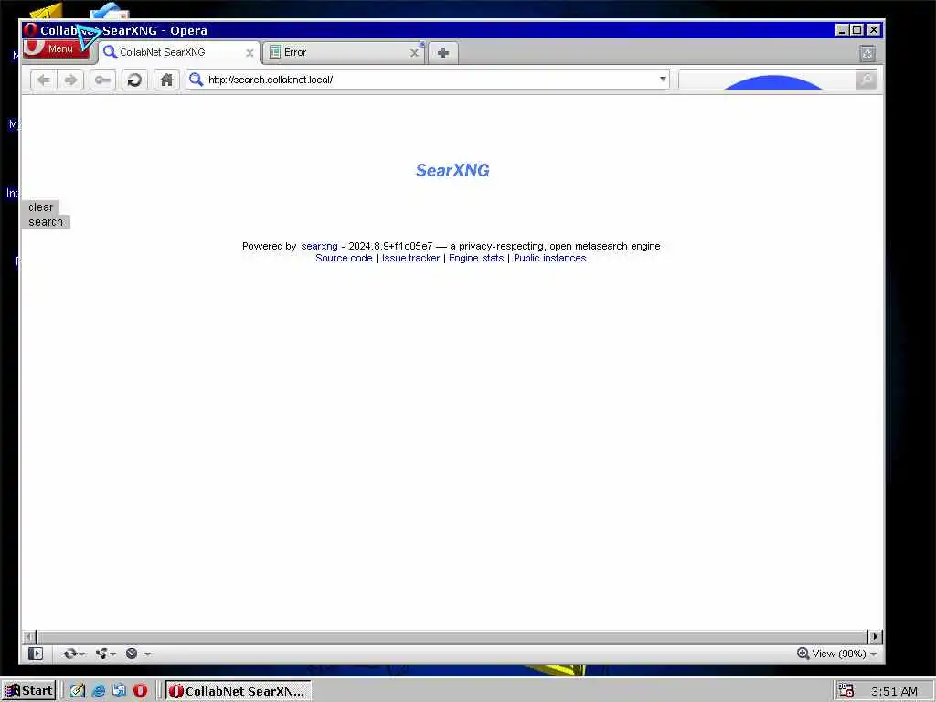Go to the Home page icon
Viewport: 936px width, 702px height.
coord(166,80)
